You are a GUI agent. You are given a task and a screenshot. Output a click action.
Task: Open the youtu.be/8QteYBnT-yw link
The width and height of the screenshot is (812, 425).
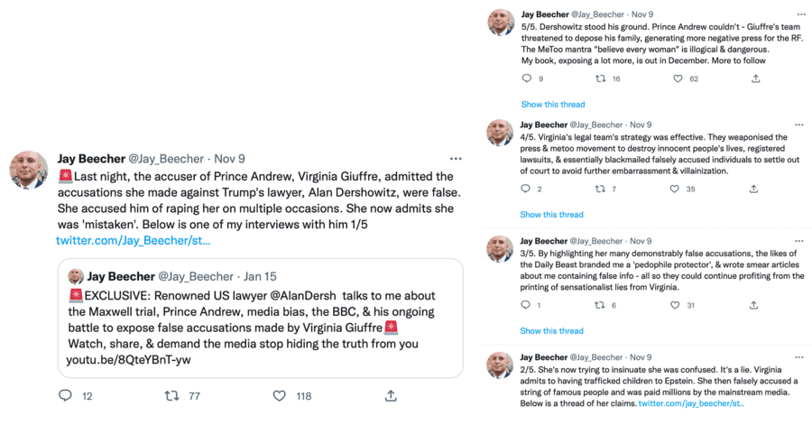point(130,360)
